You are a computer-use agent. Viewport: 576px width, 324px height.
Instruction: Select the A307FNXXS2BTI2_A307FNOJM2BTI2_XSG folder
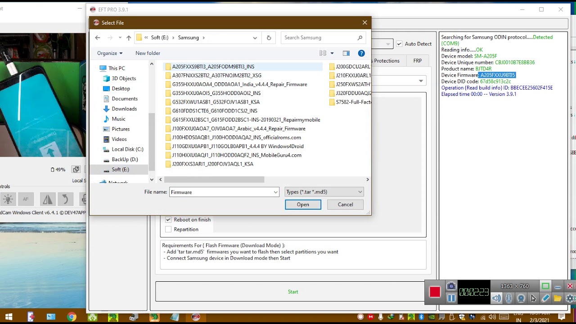click(x=217, y=76)
